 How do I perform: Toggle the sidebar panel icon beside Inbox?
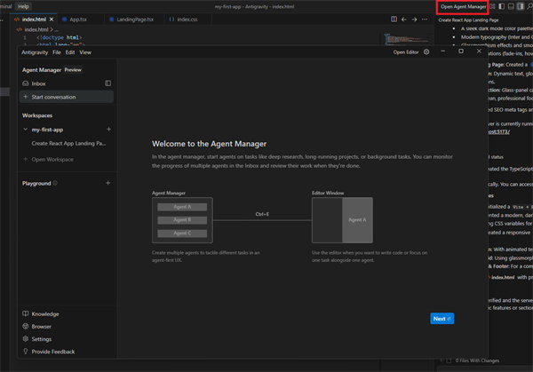point(108,83)
